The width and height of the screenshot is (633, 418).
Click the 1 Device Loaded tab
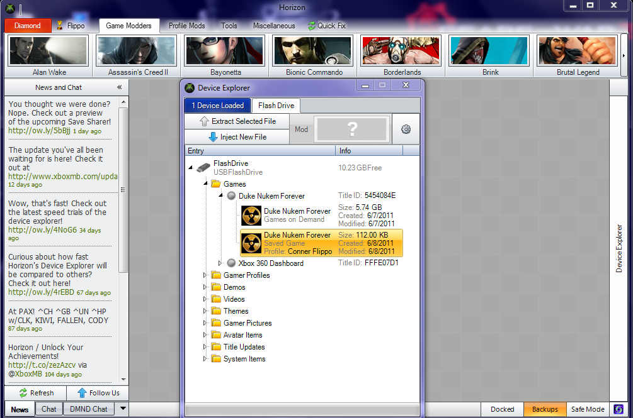[217, 106]
